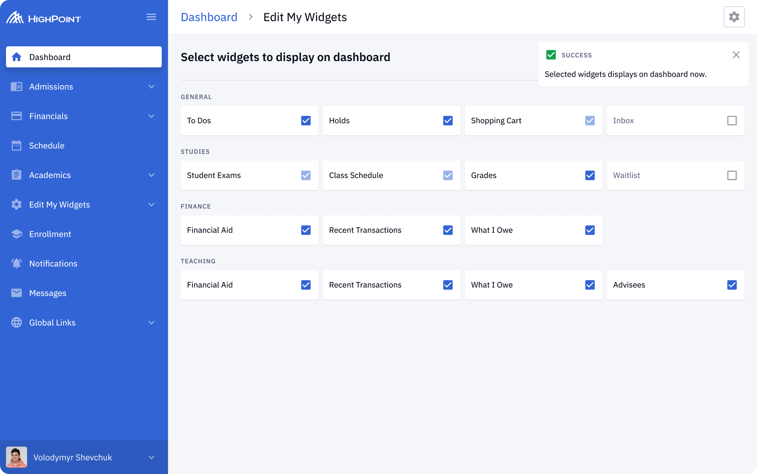Disable the Grades widget checkbox
Screen dimensions: 757x474
[590, 175]
